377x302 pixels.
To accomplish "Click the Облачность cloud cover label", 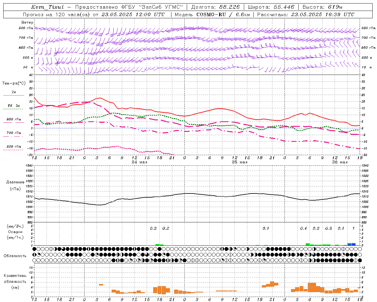I will [15, 256].
